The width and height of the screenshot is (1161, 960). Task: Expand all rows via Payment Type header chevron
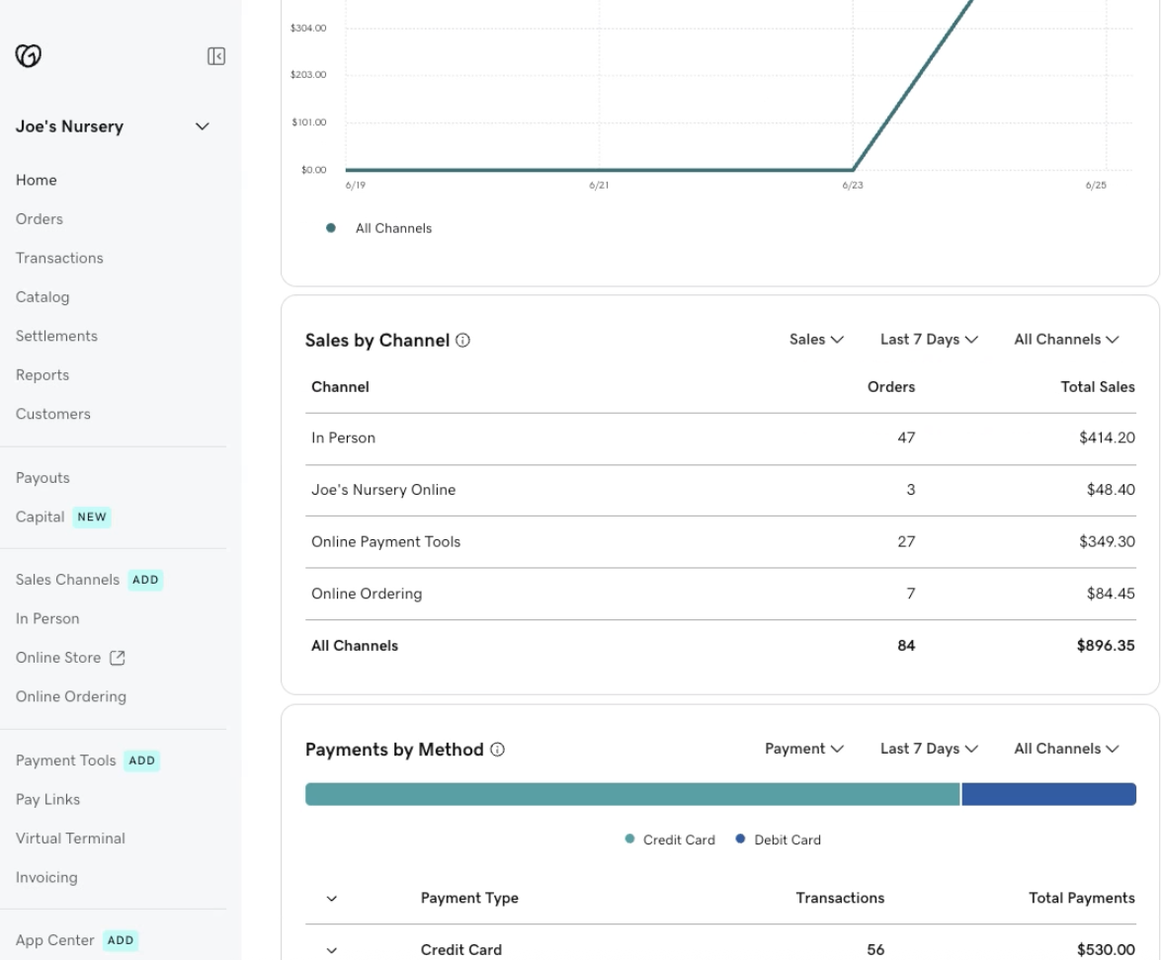pyautogui.click(x=332, y=899)
